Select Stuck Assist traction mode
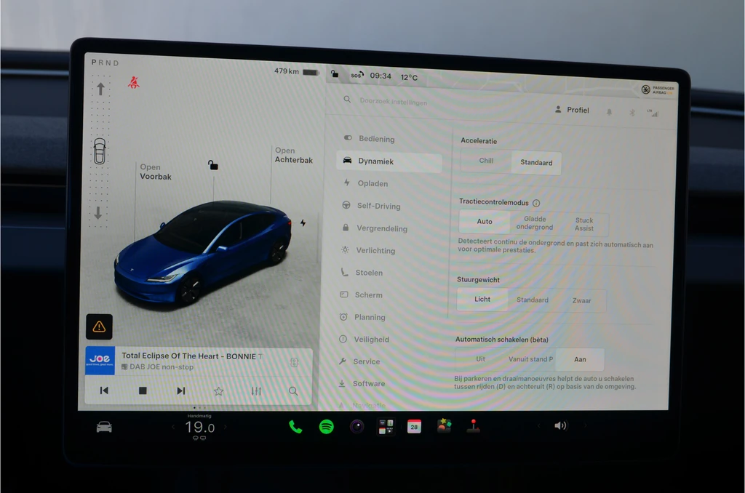The width and height of the screenshot is (745, 493). click(584, 224)
